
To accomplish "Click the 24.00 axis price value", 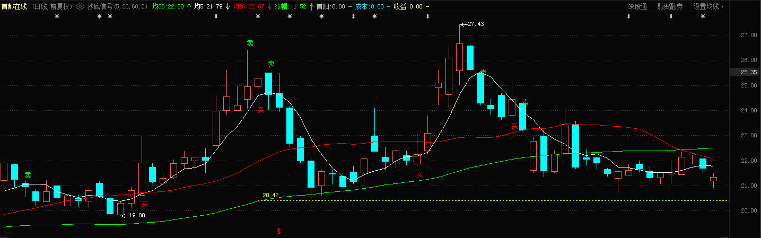I will tap(748, 111).
